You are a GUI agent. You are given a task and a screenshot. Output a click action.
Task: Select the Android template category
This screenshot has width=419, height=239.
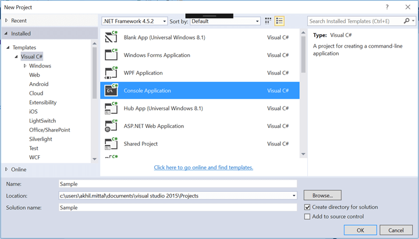tap(39, 84)
